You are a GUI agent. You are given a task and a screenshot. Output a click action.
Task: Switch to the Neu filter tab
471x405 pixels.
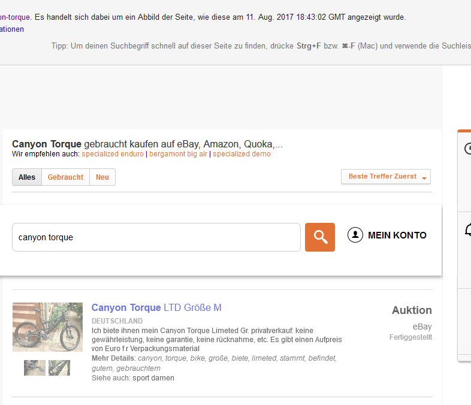(x=102, y=177)
